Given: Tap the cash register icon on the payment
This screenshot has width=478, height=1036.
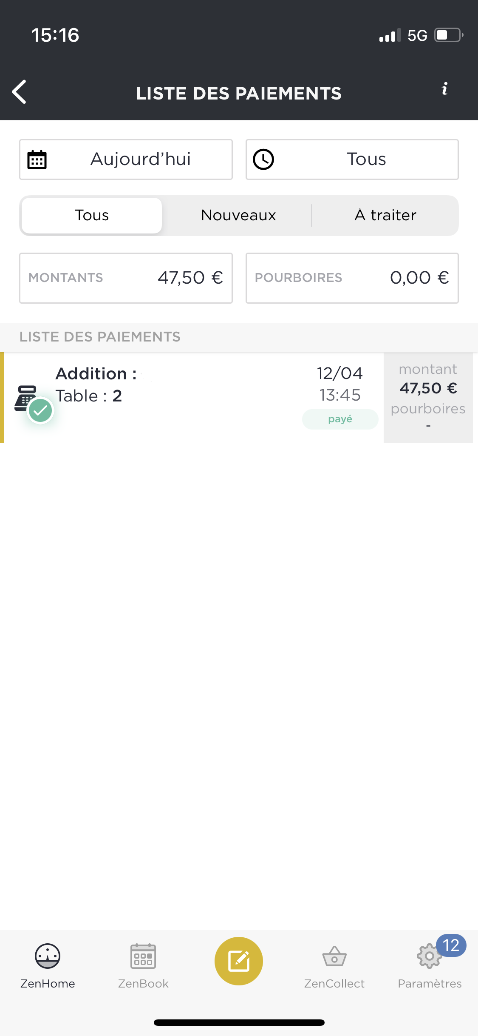Looking at the screenshot, I should pos(26,398).
